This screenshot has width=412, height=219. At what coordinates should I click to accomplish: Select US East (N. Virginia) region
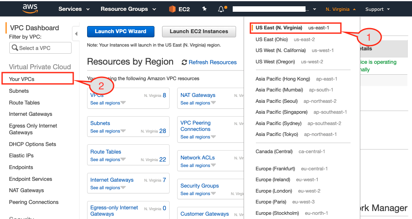[x=292, y=28]
